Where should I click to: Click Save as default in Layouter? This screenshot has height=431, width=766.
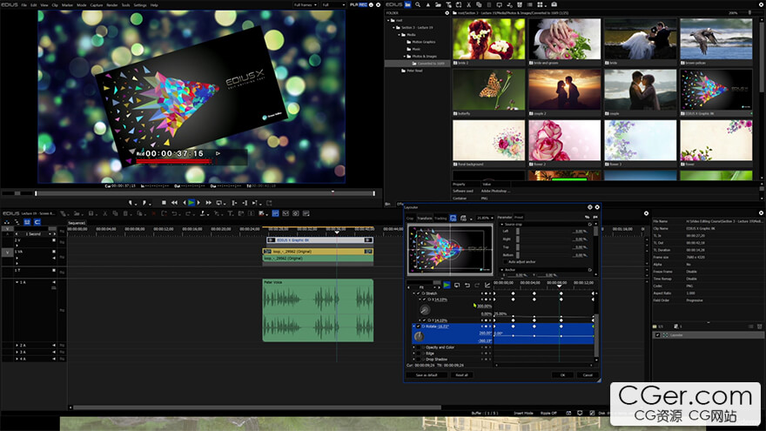(427, 375)
